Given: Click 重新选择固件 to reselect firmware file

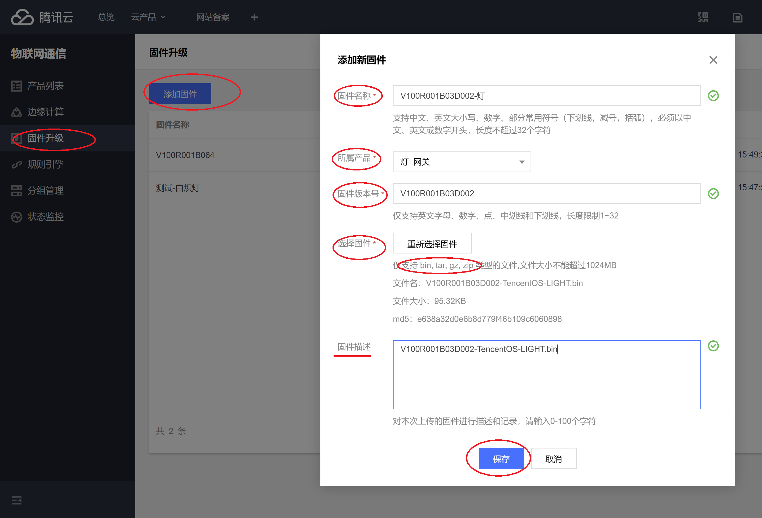Looking at the screenshot, I should [432, 243].
